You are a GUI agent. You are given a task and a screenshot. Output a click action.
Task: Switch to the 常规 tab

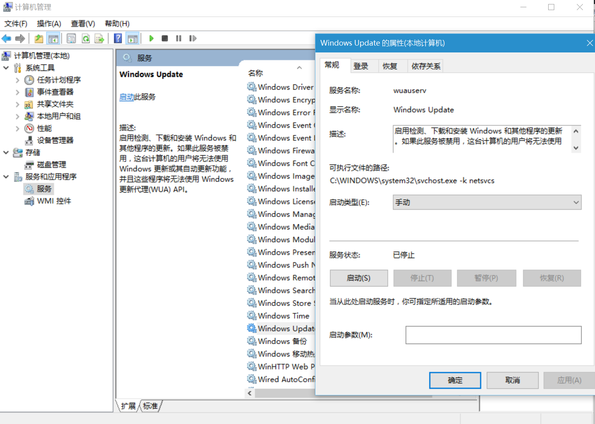pos(332,65)
